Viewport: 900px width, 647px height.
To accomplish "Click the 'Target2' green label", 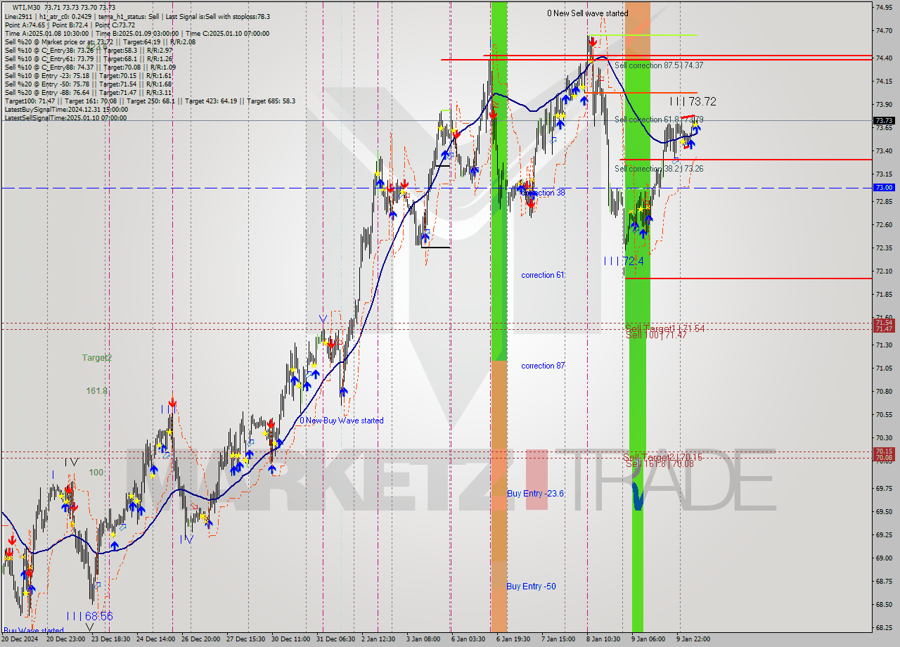I will [97, 357].
